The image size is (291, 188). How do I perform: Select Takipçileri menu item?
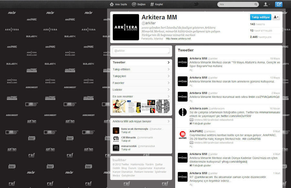point(141,76)
